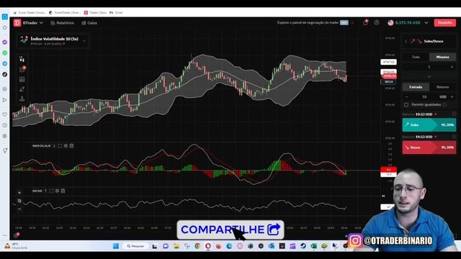Open the positions icon at chart bottom-left
461x259 pixels.
17,235
